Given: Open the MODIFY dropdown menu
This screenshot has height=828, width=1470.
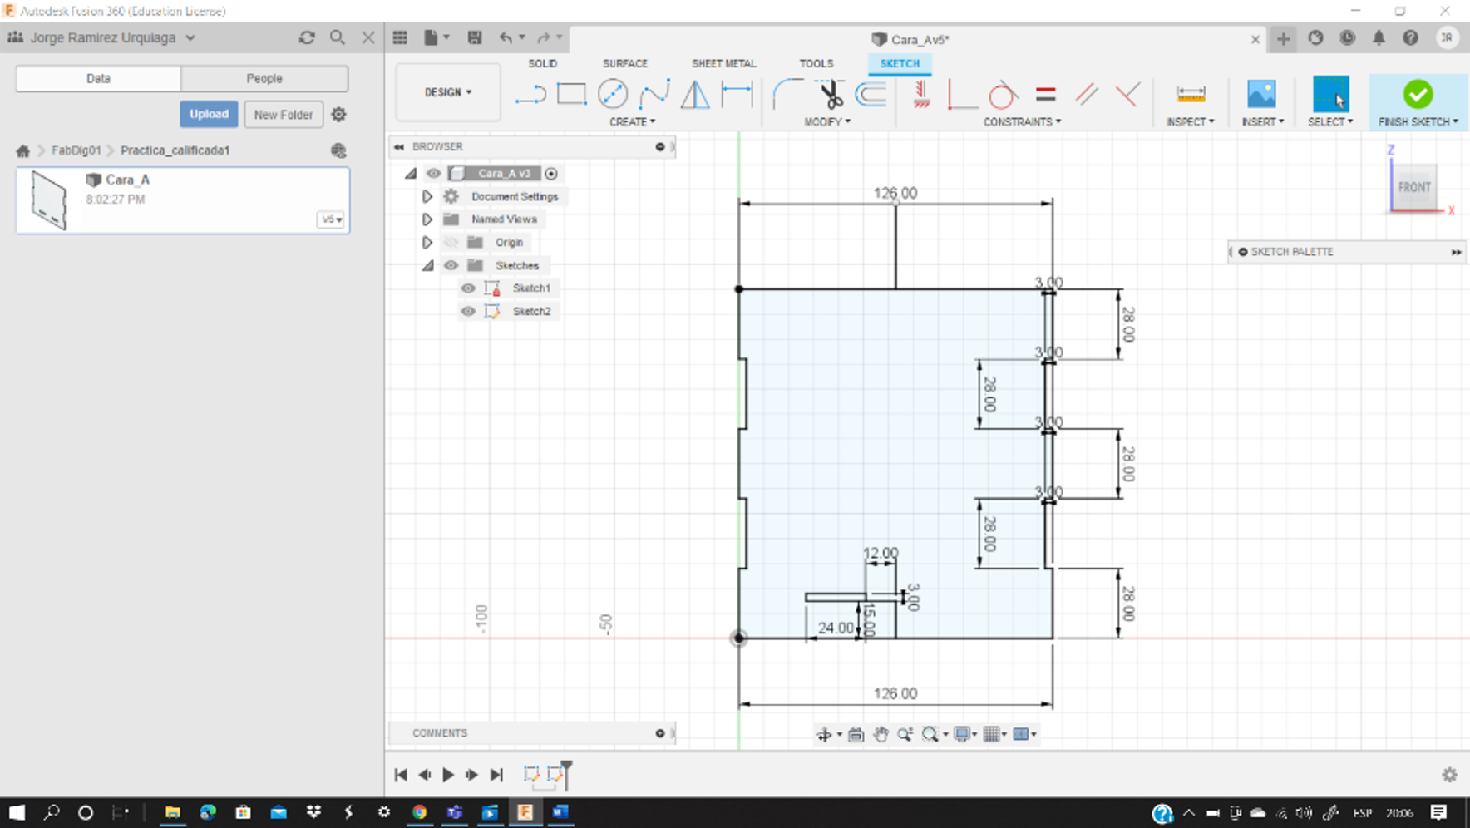Looking at the screenshot, I should tap(827, 121).
